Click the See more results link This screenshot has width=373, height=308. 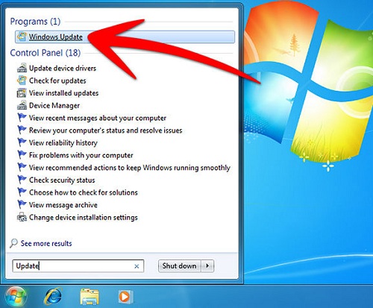[x=46, y=243]
